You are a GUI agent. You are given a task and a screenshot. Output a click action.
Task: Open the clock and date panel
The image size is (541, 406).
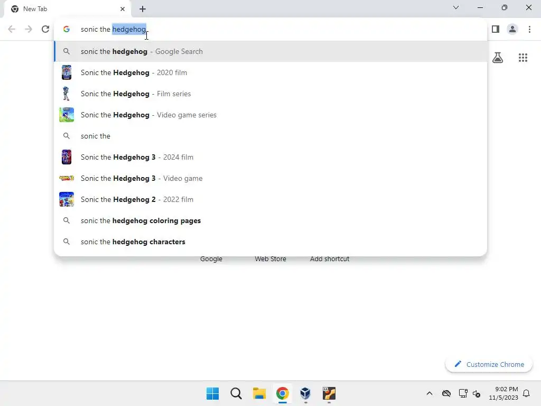pos(503,393)
